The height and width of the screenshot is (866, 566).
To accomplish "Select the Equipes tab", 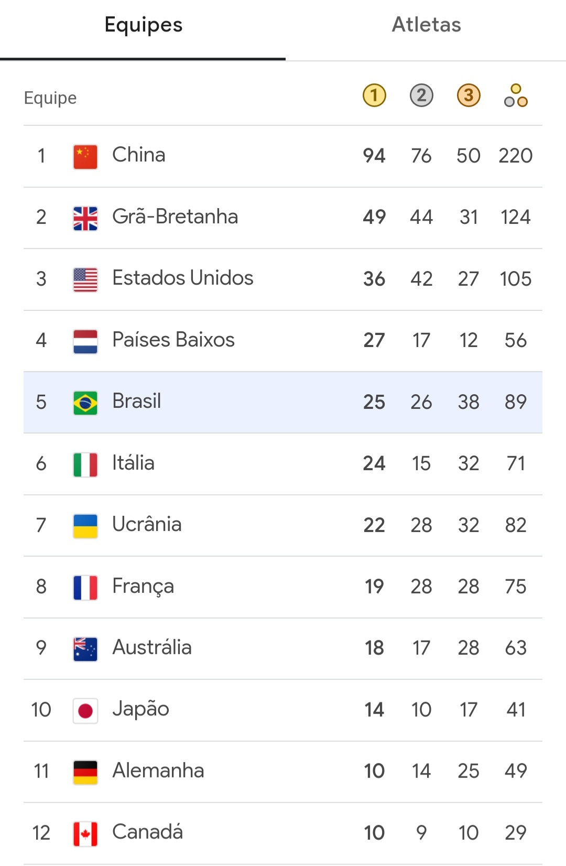I will click(x=143, y=25).
